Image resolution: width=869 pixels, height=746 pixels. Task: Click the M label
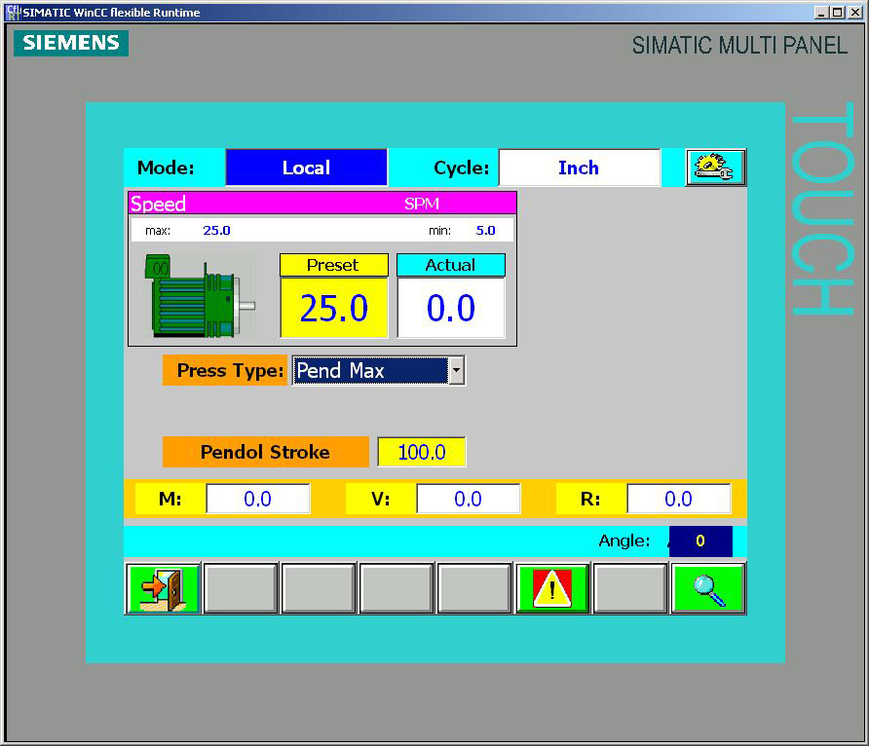pyautogui.click(x=170, y=499)
